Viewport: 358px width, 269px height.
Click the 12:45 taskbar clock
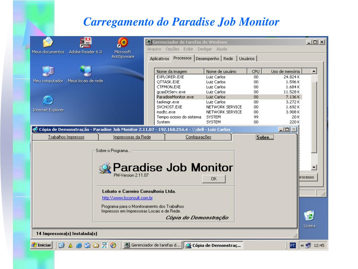[319, 246]
